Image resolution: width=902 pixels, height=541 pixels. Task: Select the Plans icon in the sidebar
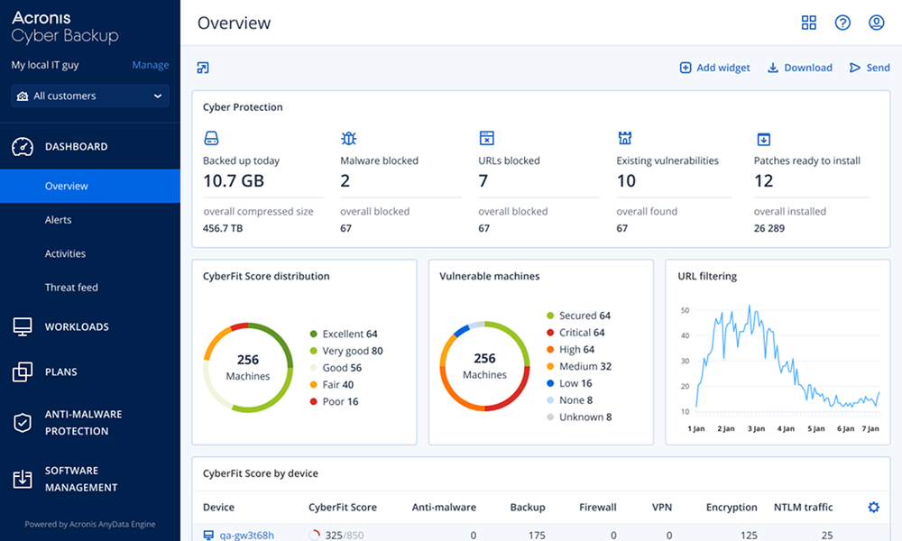click(23, 371)
